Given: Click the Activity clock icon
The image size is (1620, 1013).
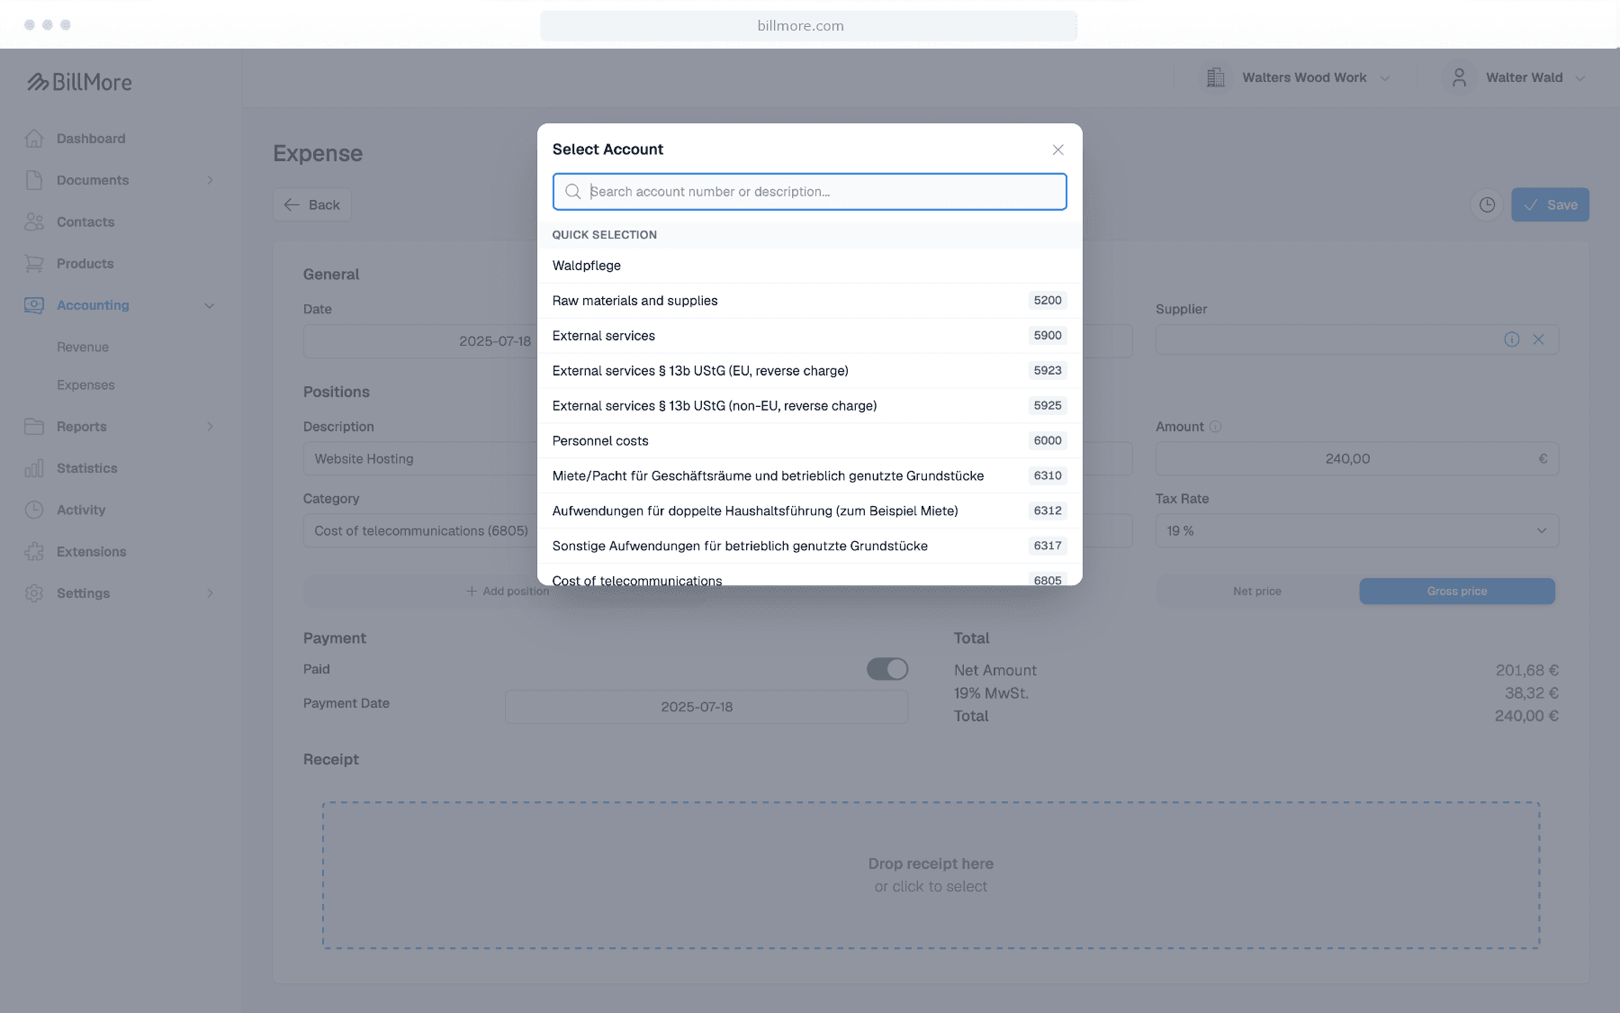Looking at the screenshot, I should [34, 510].
